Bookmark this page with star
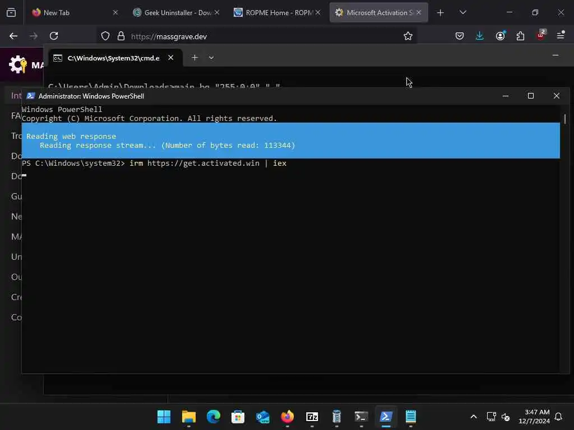 point(408,36)
